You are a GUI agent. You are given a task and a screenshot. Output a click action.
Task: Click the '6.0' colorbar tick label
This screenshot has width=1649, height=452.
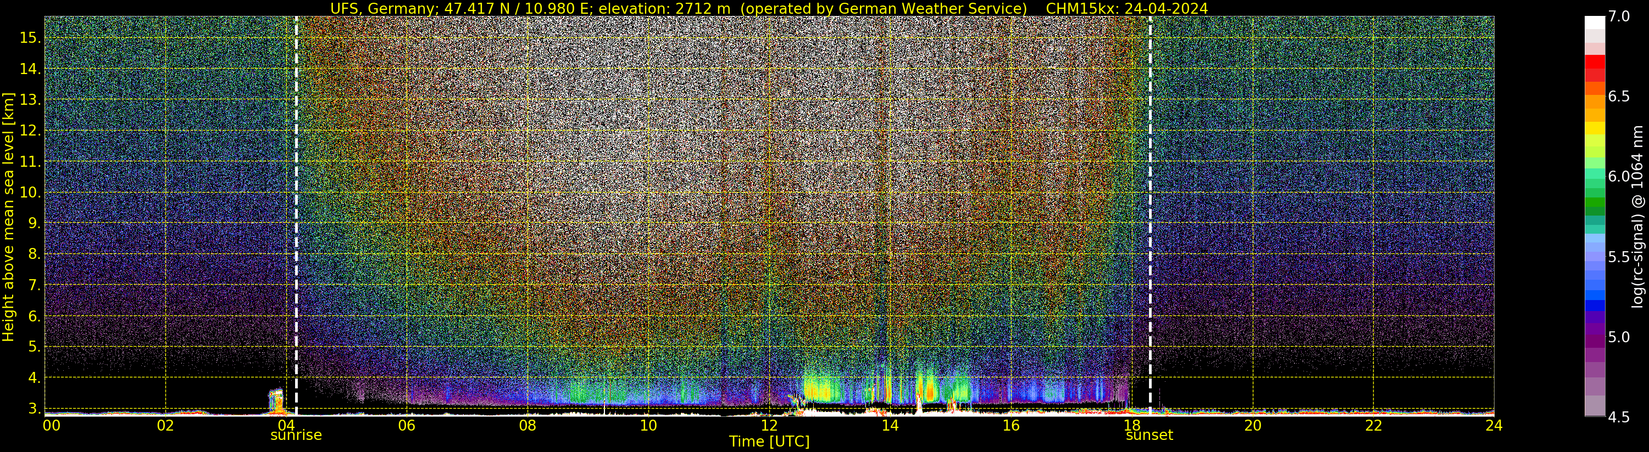click(1619, 177)
